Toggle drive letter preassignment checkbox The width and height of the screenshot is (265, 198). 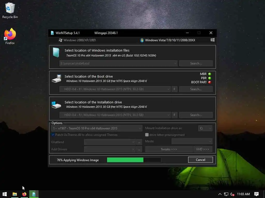147,135
